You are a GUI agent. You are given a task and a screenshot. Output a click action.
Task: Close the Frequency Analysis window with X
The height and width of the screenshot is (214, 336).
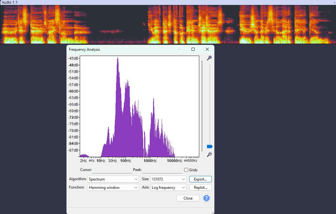tap(207, 49)
